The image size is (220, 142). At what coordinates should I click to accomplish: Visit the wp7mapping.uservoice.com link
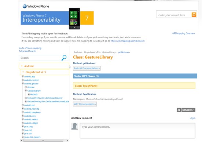(x=128, y=41)
